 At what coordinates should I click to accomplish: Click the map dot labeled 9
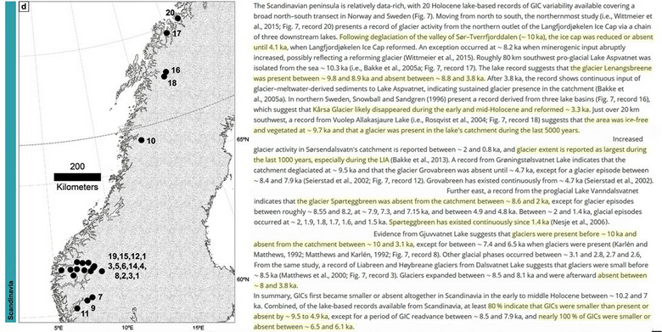pos(87,301)
